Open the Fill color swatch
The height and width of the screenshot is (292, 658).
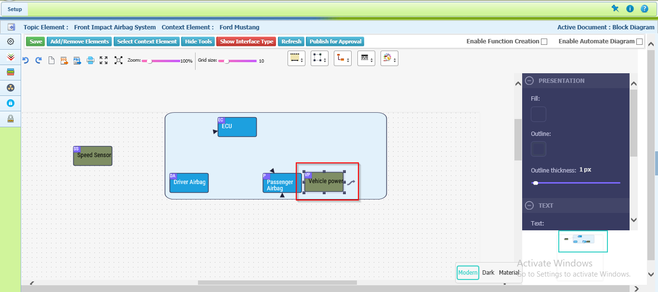[539, 114]
